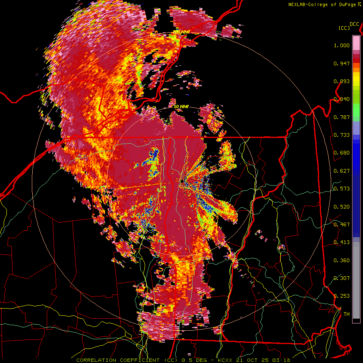Select the 0.467 legend value
The image size is (363, 363).
(342, 224)
